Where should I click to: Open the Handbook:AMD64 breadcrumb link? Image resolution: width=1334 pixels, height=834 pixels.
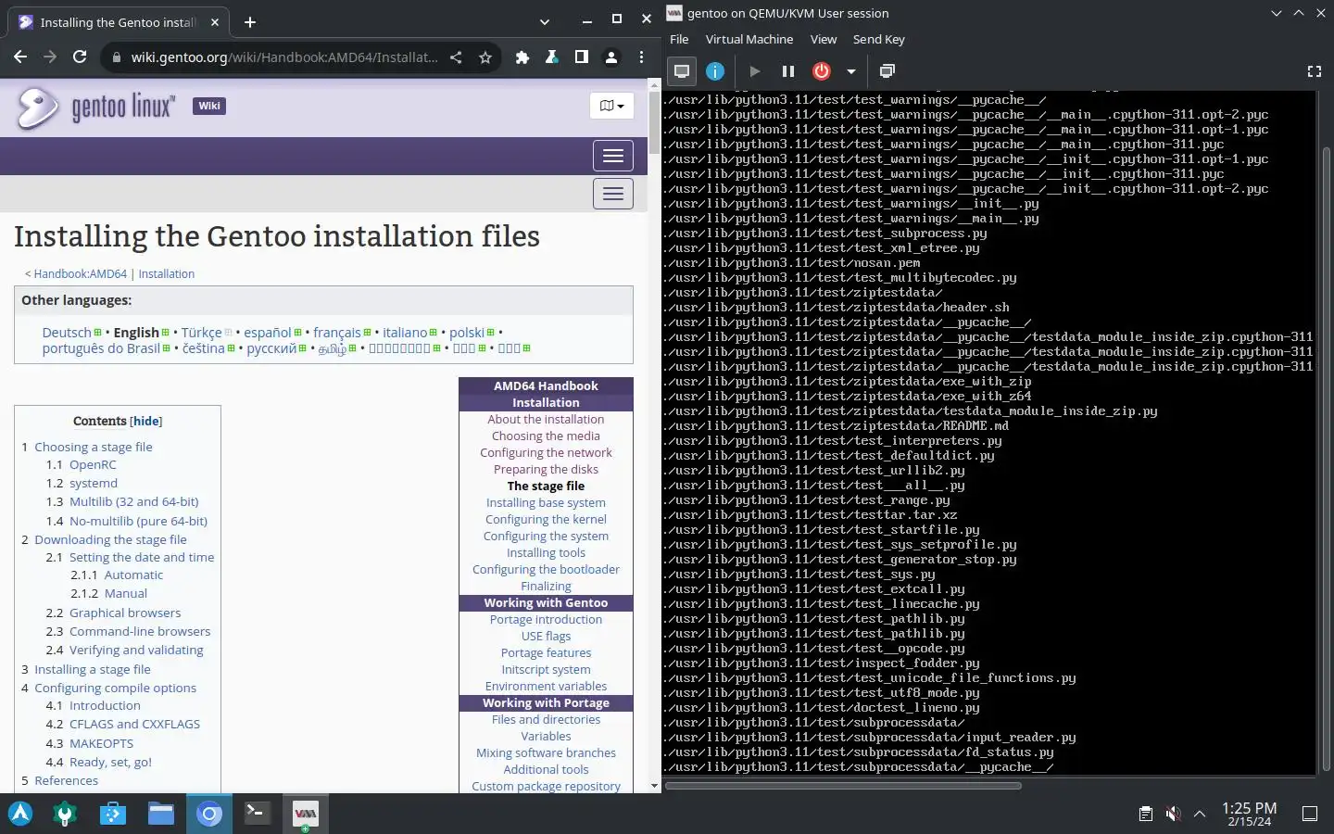[x=81, y=274]
